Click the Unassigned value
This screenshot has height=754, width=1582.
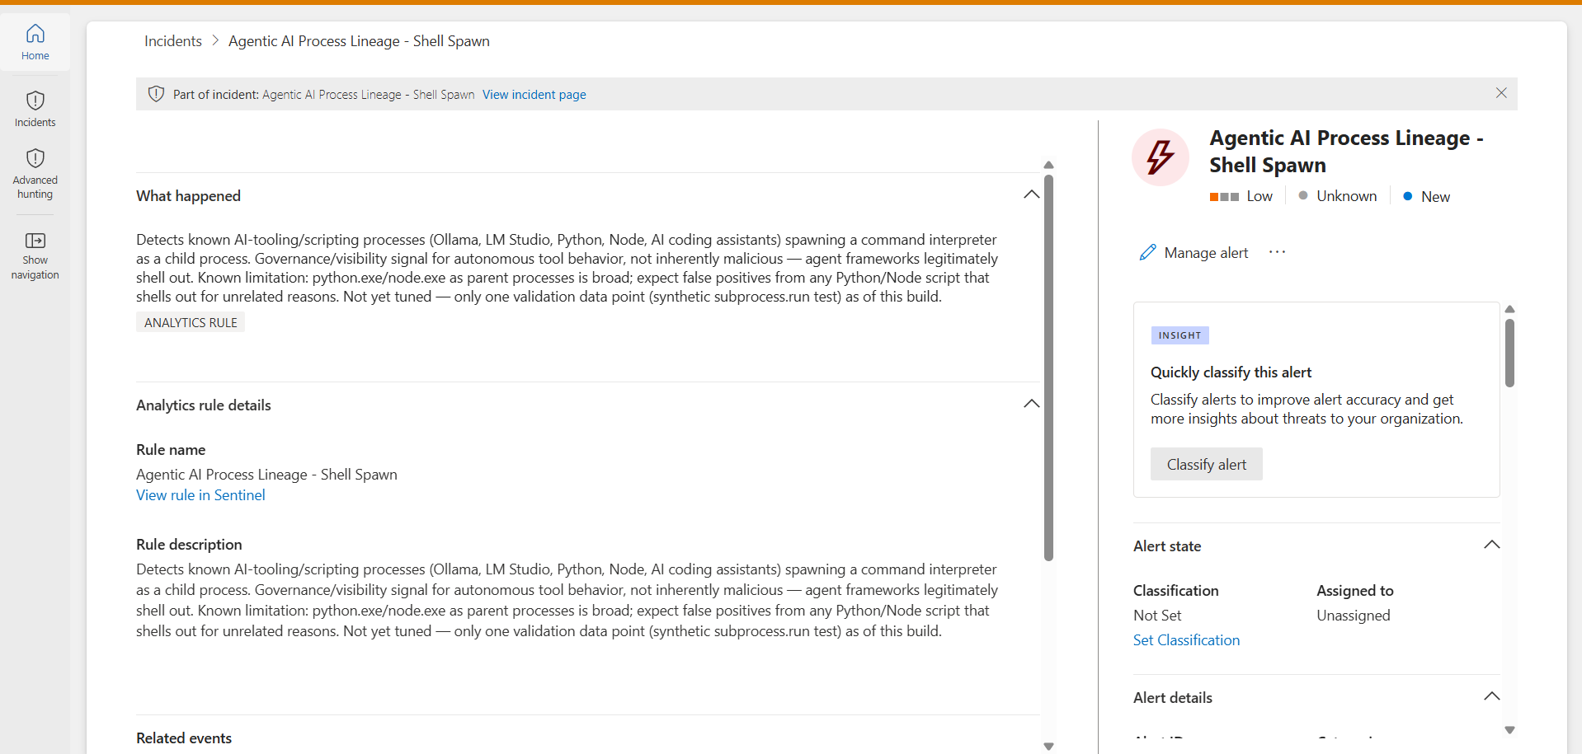(x=1353, y=616)
